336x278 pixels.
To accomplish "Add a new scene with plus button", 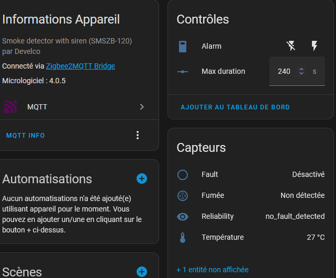I will pos(142,272).
